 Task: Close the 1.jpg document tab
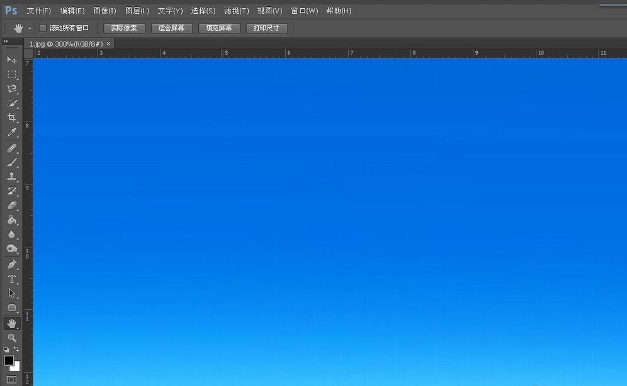[x=108, y=43]
